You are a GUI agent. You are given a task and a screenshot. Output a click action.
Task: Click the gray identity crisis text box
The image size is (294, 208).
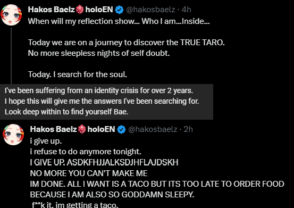pyautogui.click(x=106, y=102)
